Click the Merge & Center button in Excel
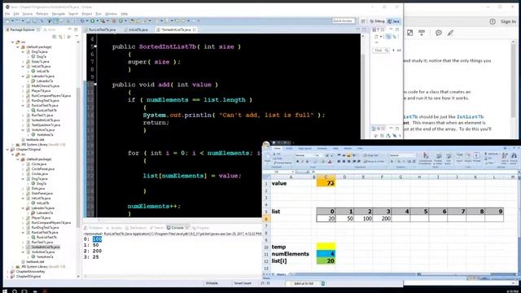 click(x=374, y=161)
